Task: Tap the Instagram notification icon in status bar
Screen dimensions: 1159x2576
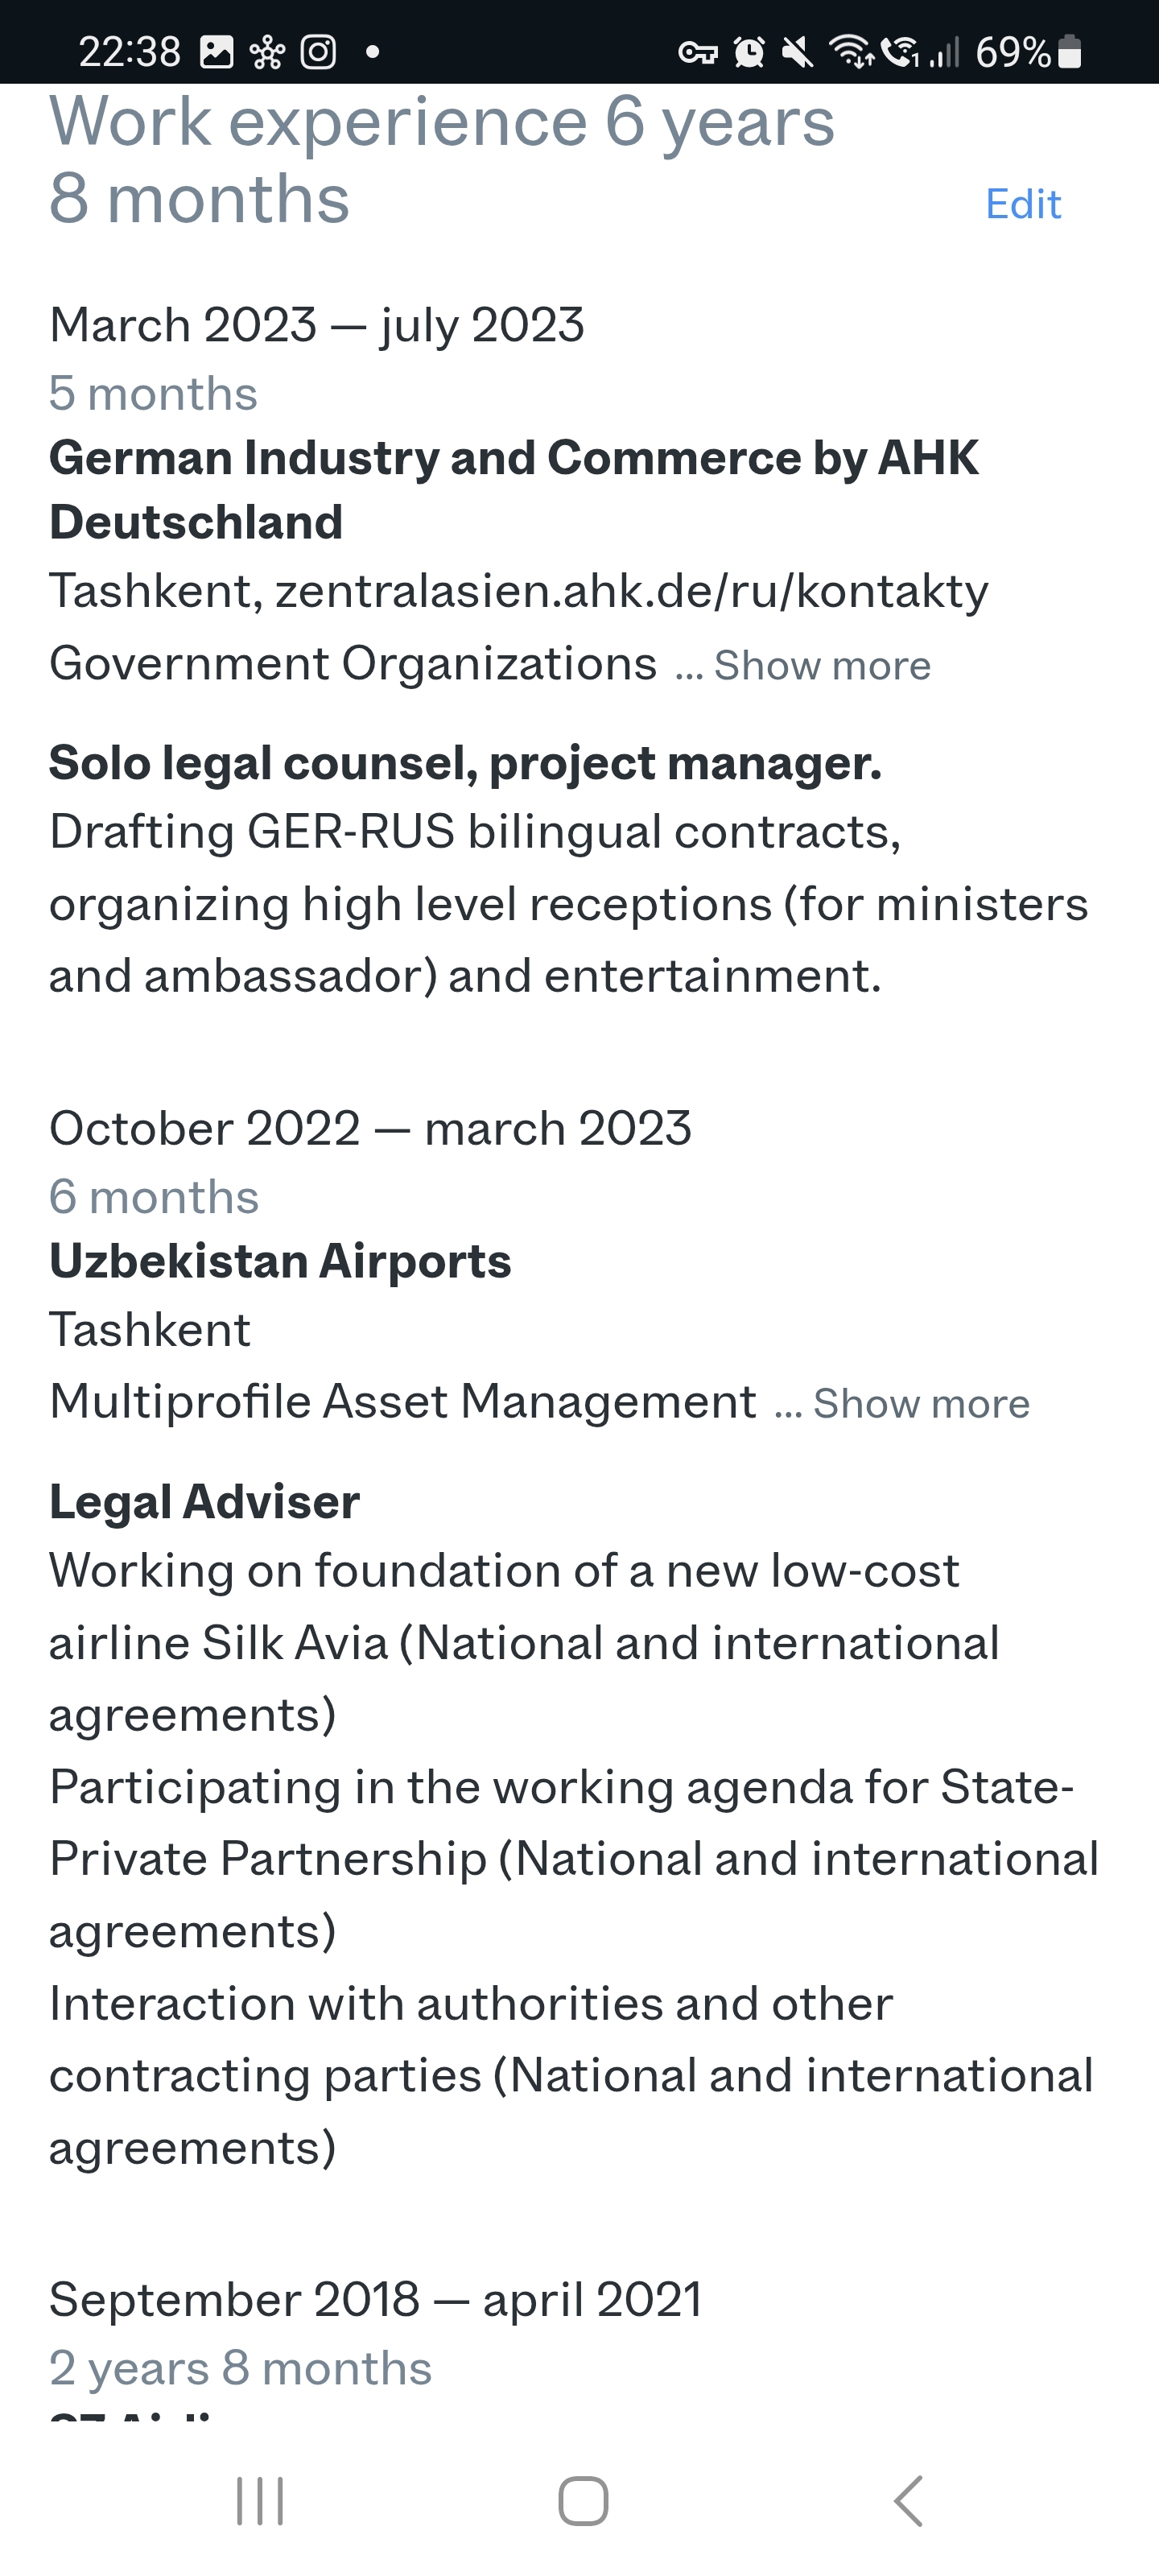Action: tap(318, 51)
